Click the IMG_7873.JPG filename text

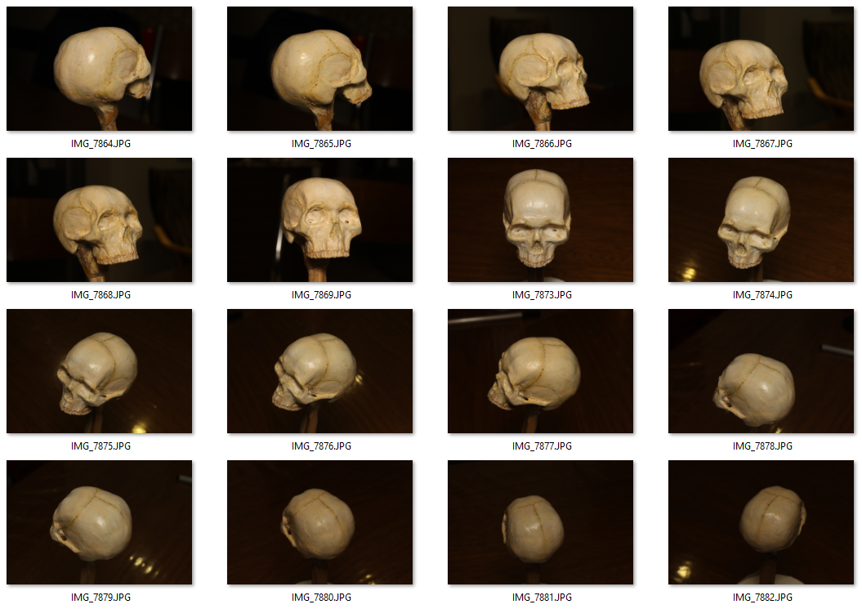(542, 295)
